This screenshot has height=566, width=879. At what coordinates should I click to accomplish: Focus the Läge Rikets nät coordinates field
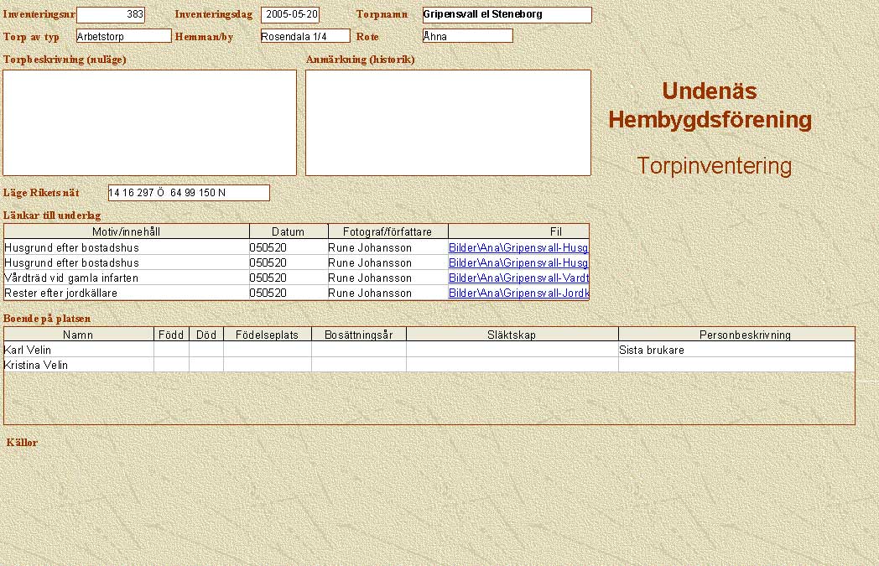pyautogui.click(x=189, y=193)
